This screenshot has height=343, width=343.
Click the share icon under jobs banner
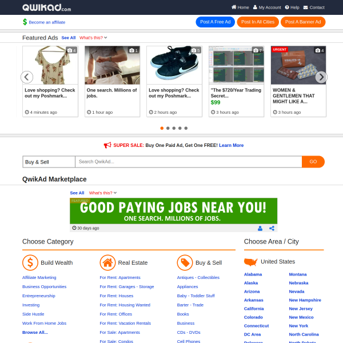[x=272, y=228]
